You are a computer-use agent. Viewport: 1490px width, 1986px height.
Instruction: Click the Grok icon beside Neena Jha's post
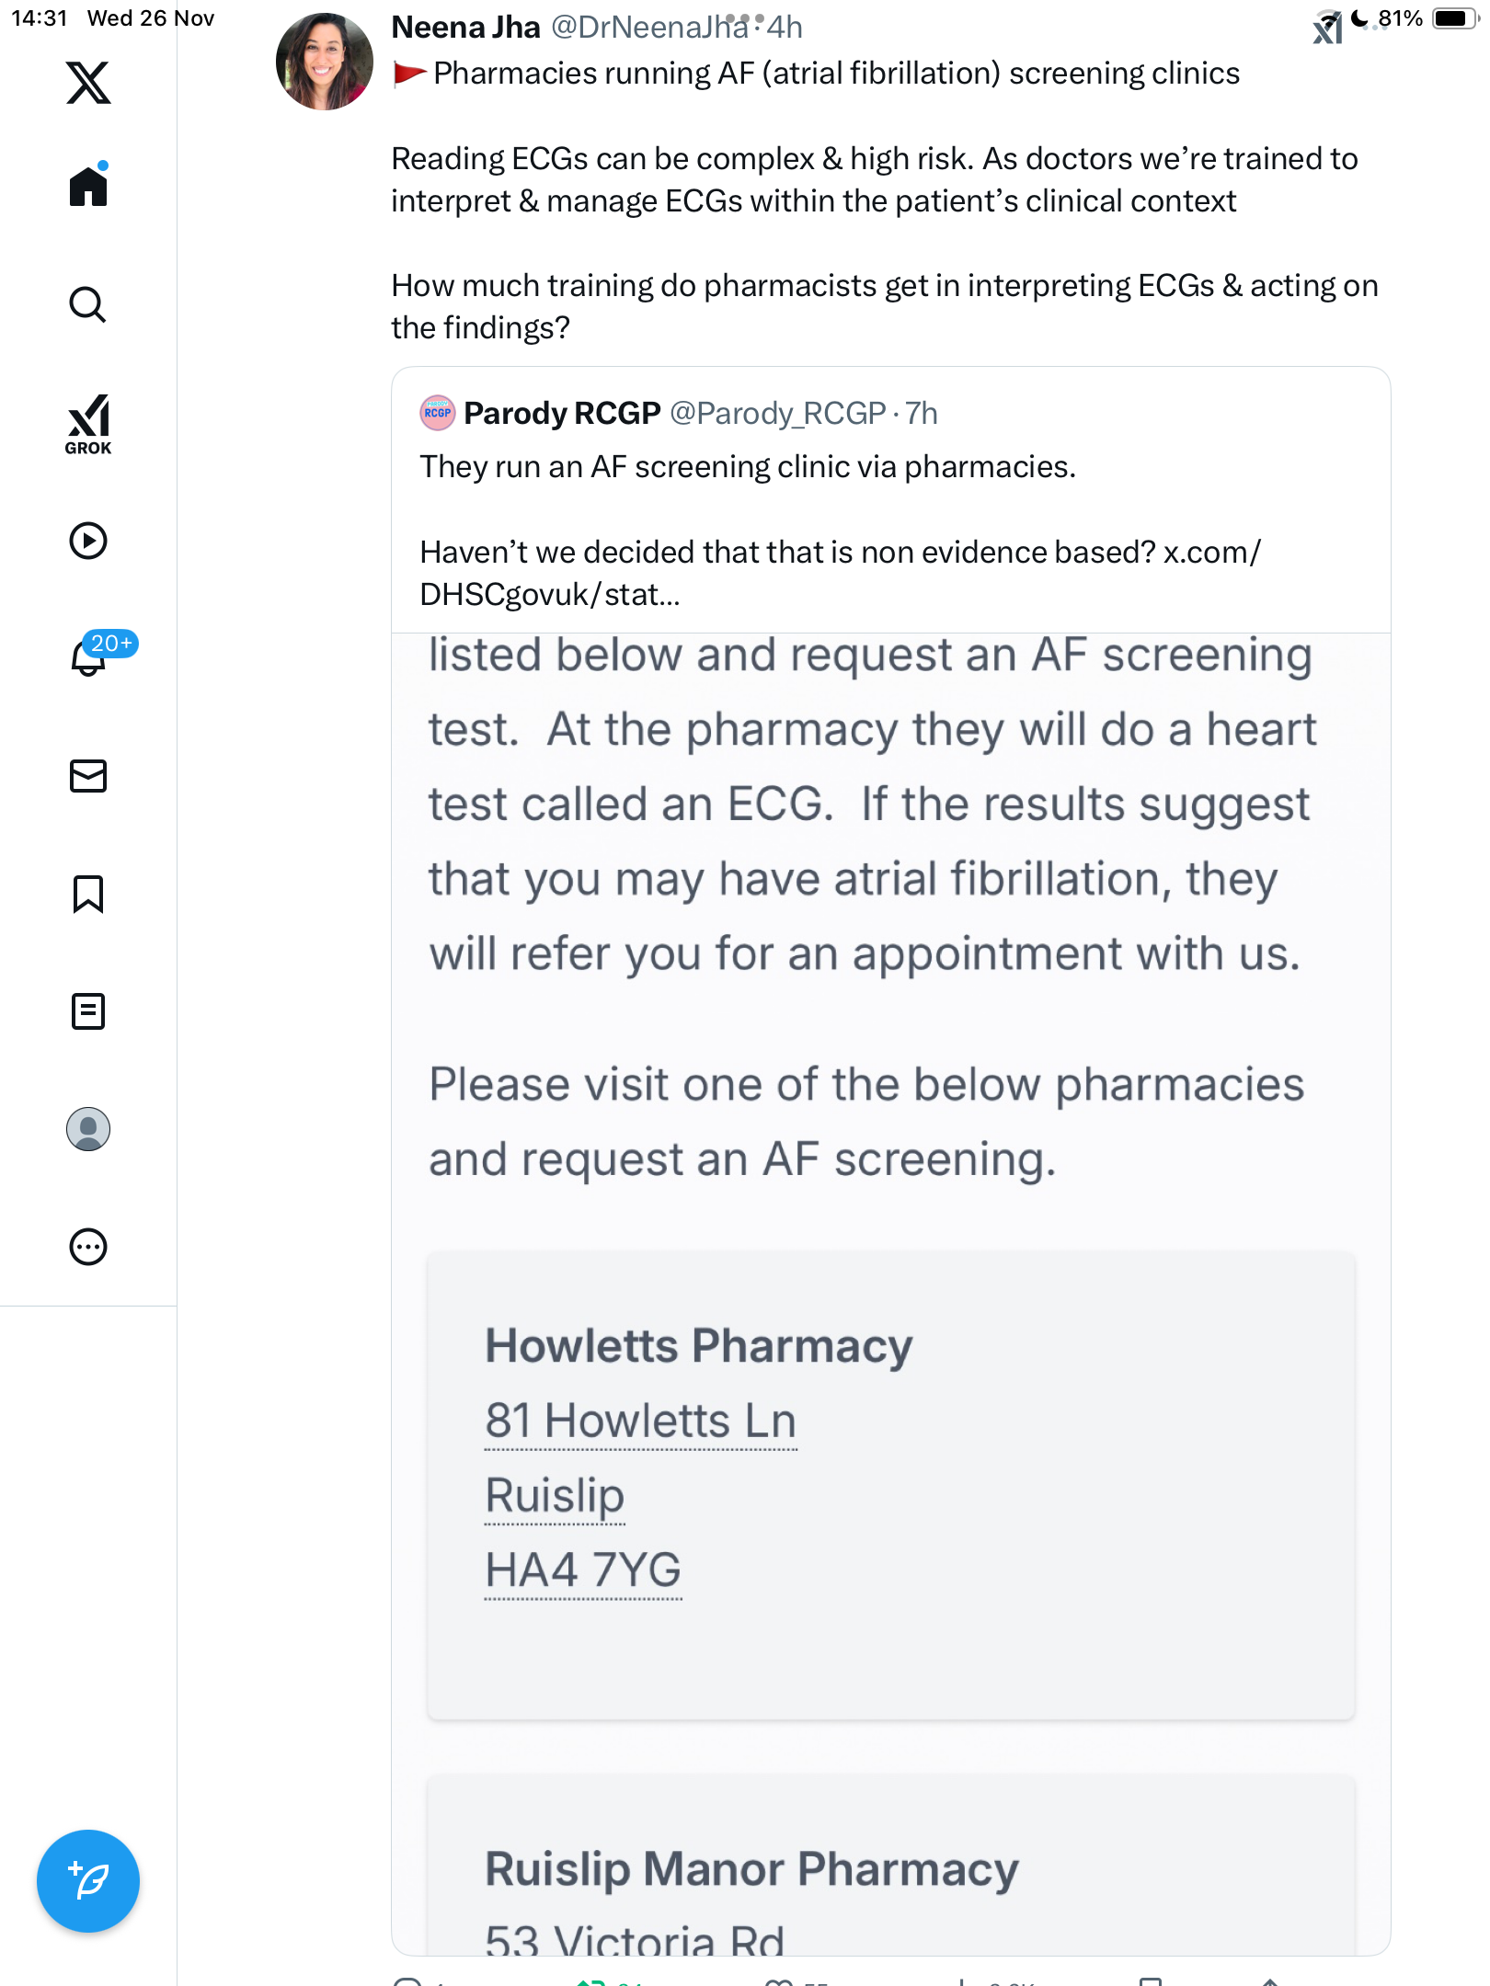point(1327,29)
